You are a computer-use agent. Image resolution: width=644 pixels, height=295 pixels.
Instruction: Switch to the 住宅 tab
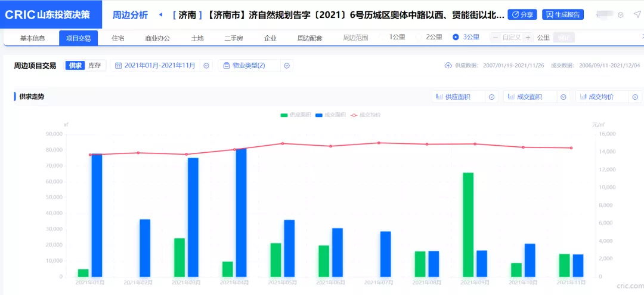tap(118, 38)
